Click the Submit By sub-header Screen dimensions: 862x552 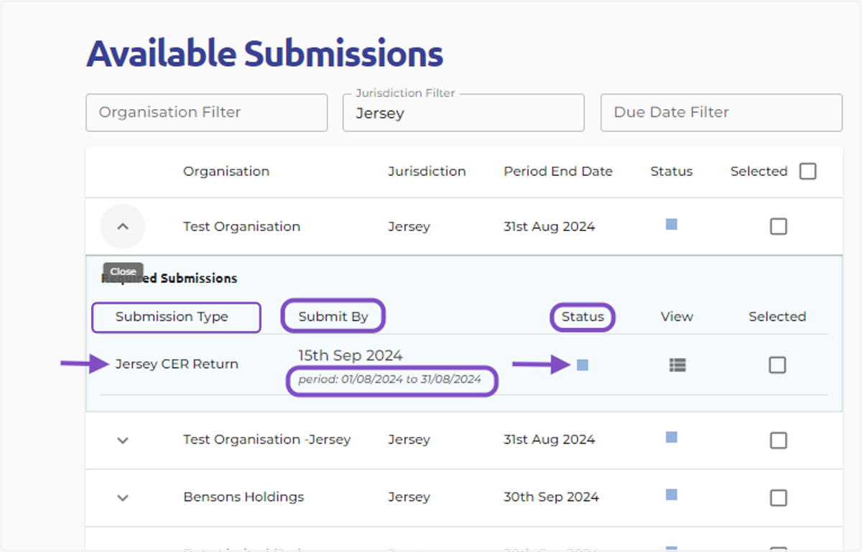(x=333, y=317)
